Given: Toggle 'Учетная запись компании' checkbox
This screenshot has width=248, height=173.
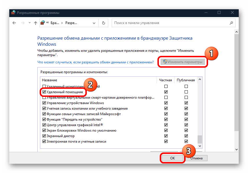Looking at the screenshot, I should [x=44, y=108].
